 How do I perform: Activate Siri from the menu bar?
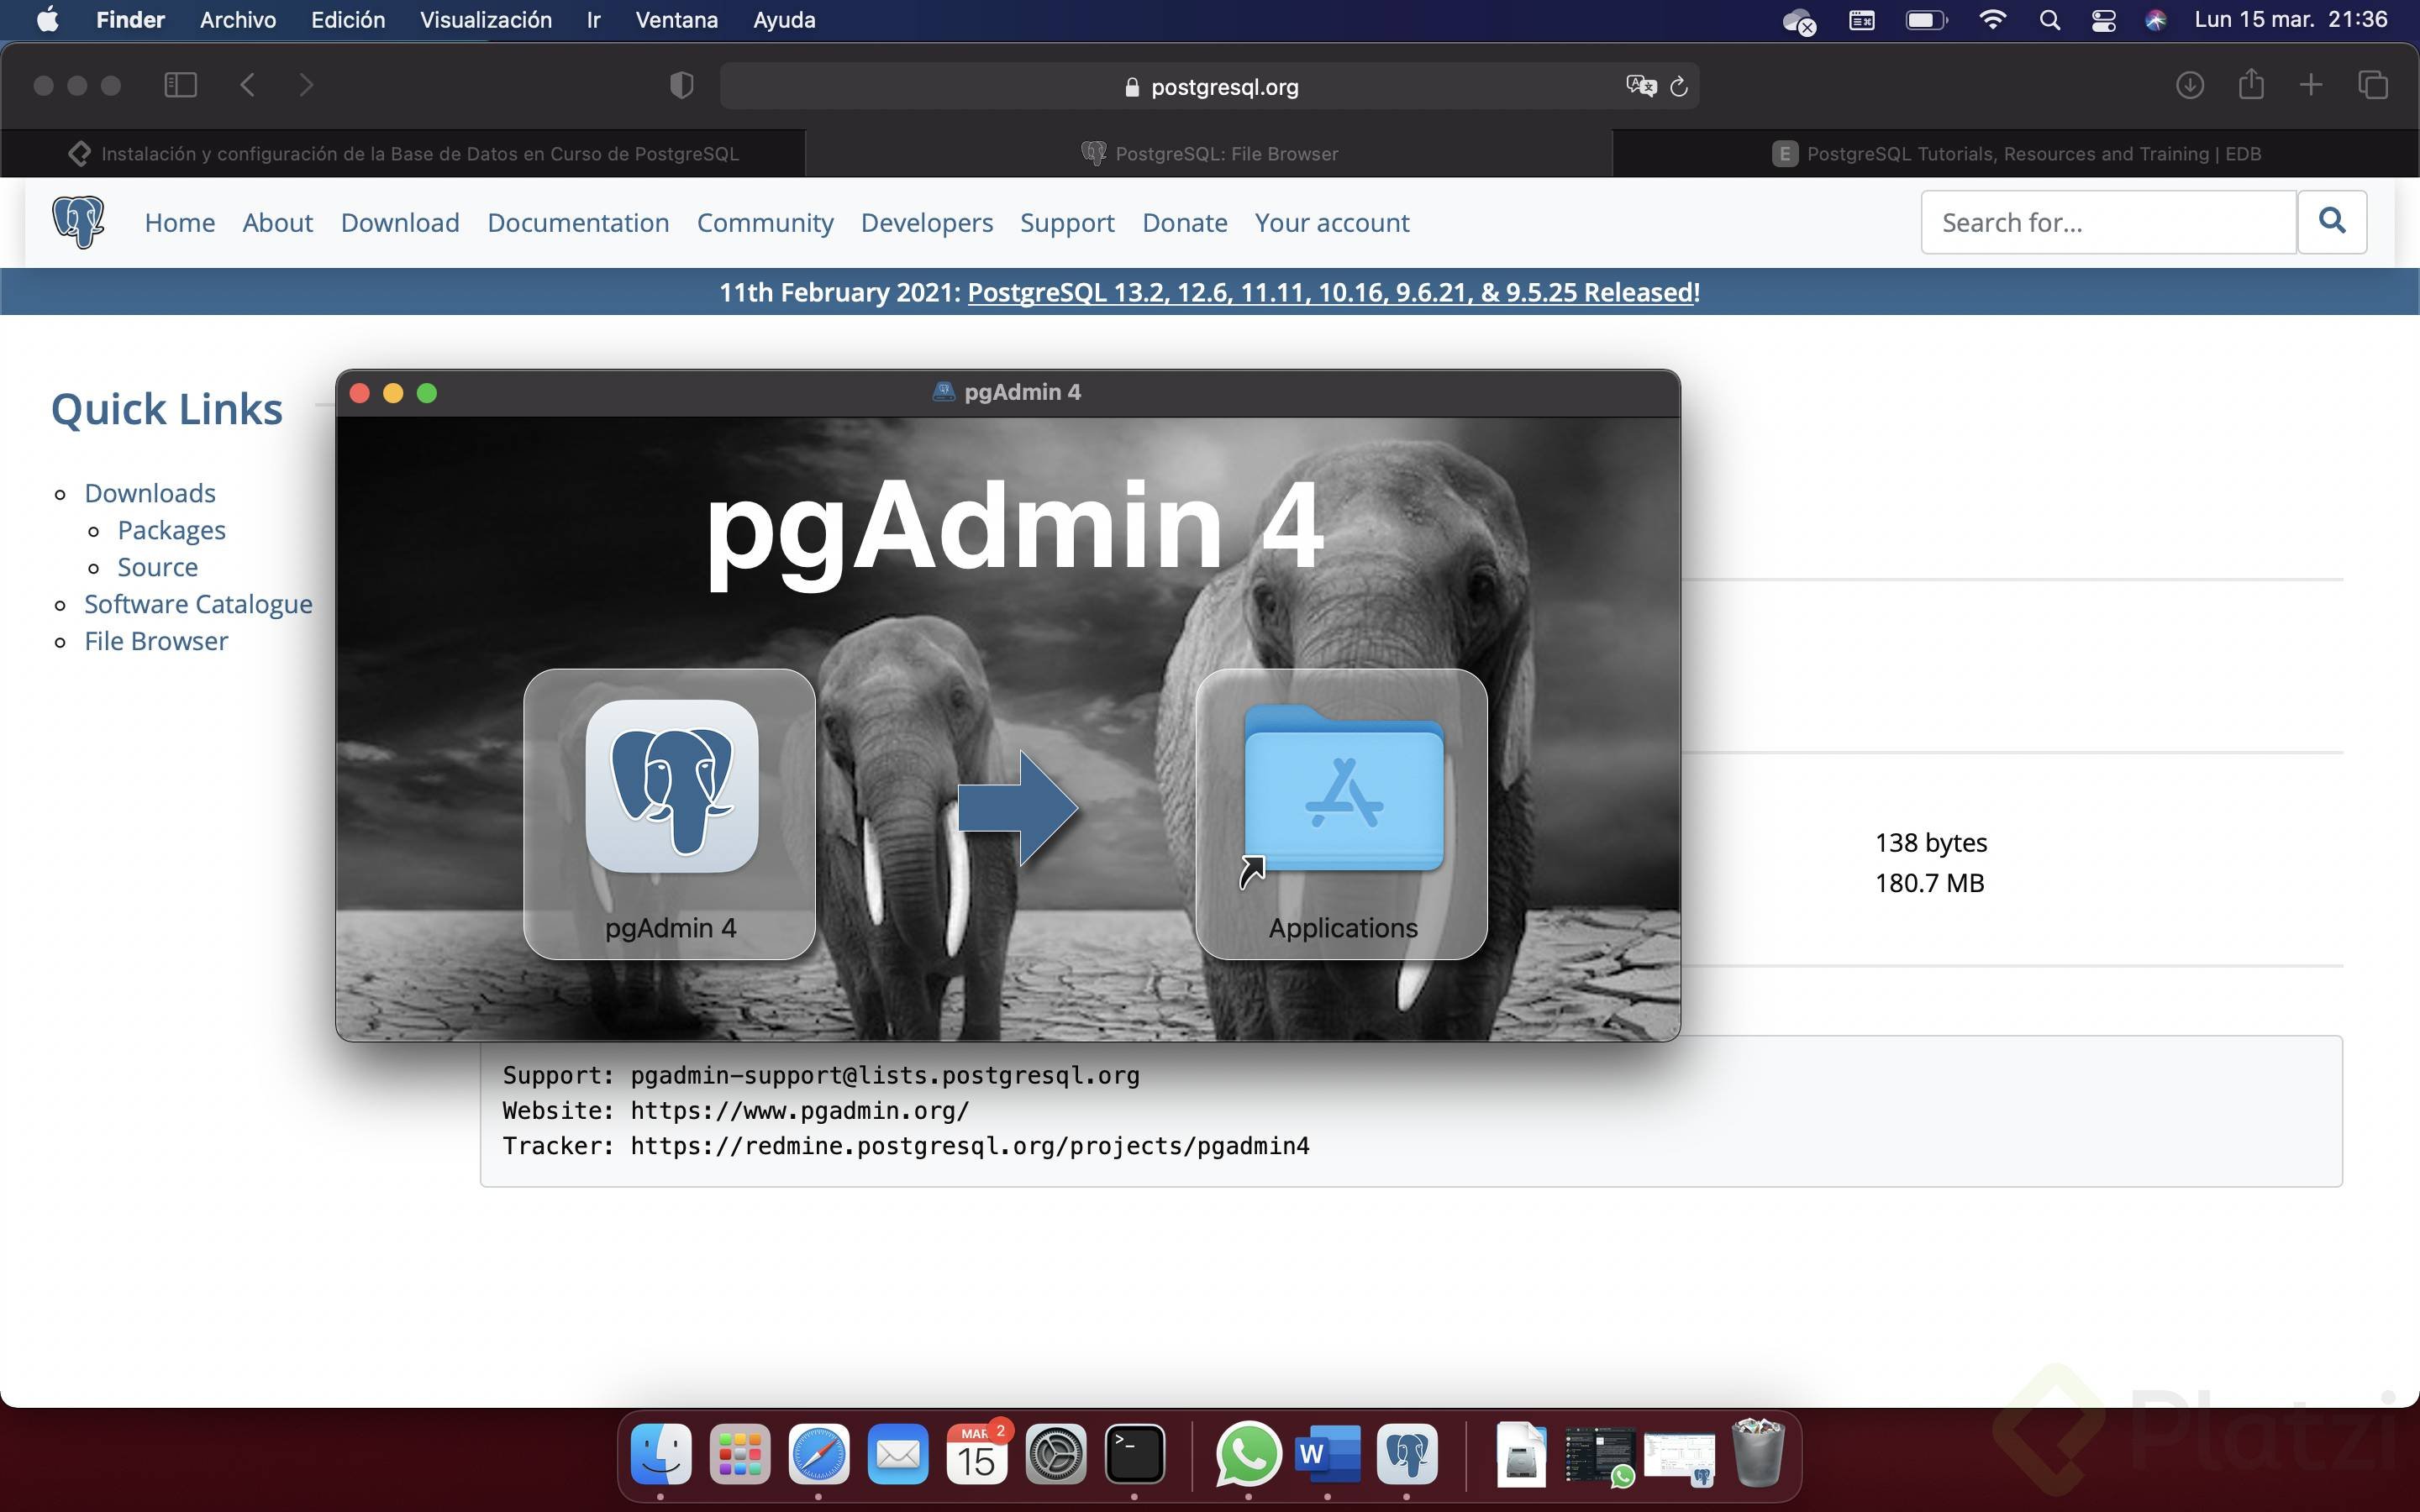2155,20
